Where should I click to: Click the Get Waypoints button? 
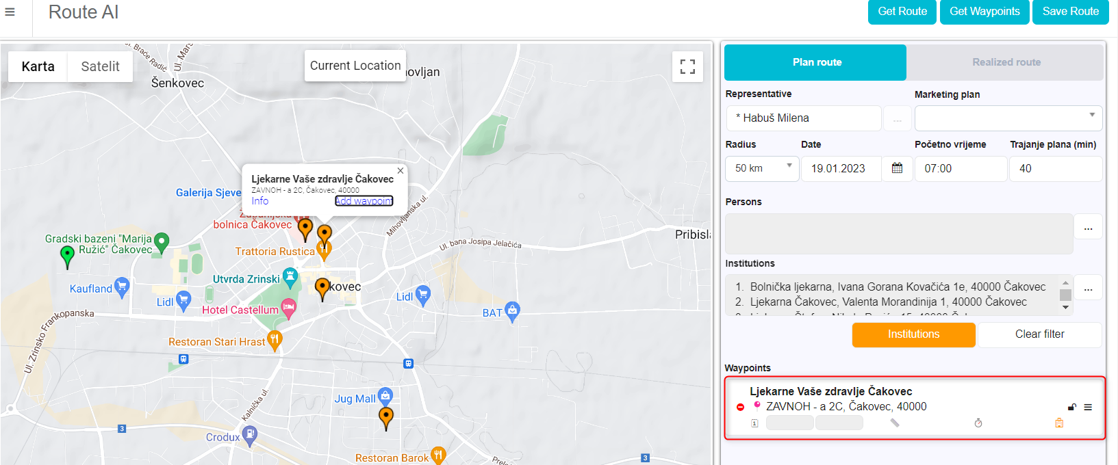984,12
